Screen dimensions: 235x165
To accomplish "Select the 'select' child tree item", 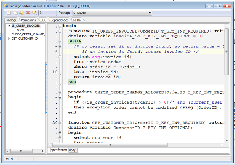I will click(21, 30).
